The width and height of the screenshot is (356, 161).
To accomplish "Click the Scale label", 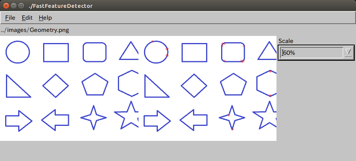I will coord(286,41).
